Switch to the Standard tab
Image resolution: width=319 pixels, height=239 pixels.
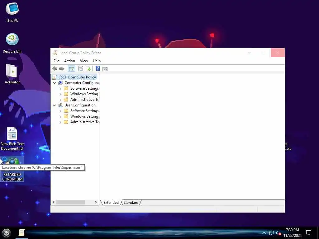[x=131, y=202]
